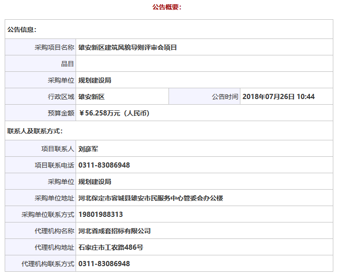The height and width of the screenshot is (276, 338).
Task: Click the 行政区域 label cell
Action: [57, 97]
